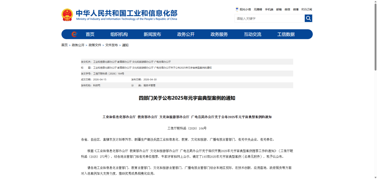The height and width of the screenshot is (179, 377).
Task: Open the 组织机构 navigation menu
Action: 119,34
